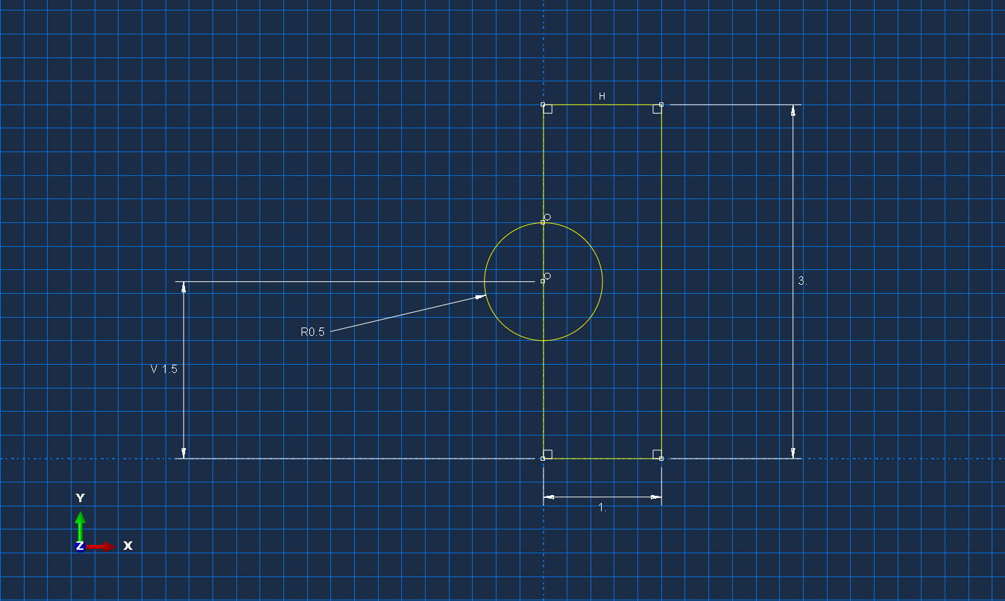Pick the bottom-right vertex of the rectangle
The image size is (1005, 601).
[x=661, y=459]
